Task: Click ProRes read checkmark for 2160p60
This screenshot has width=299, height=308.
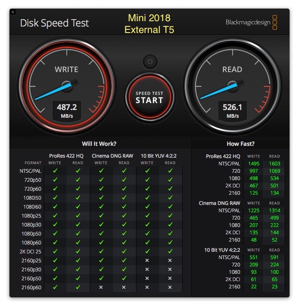Action: (78, 287)
